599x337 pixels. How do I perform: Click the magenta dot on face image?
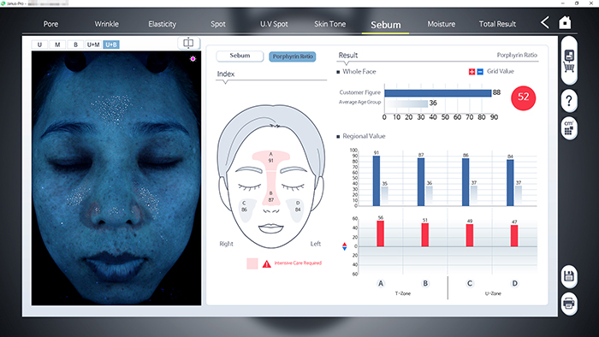click(x=193, y=59)
